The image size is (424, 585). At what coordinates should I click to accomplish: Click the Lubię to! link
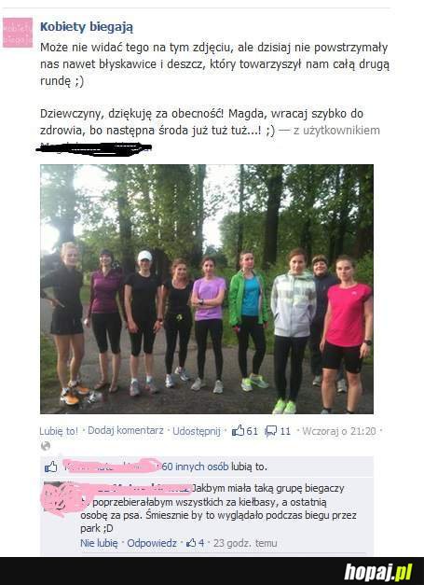pos(59,431)
